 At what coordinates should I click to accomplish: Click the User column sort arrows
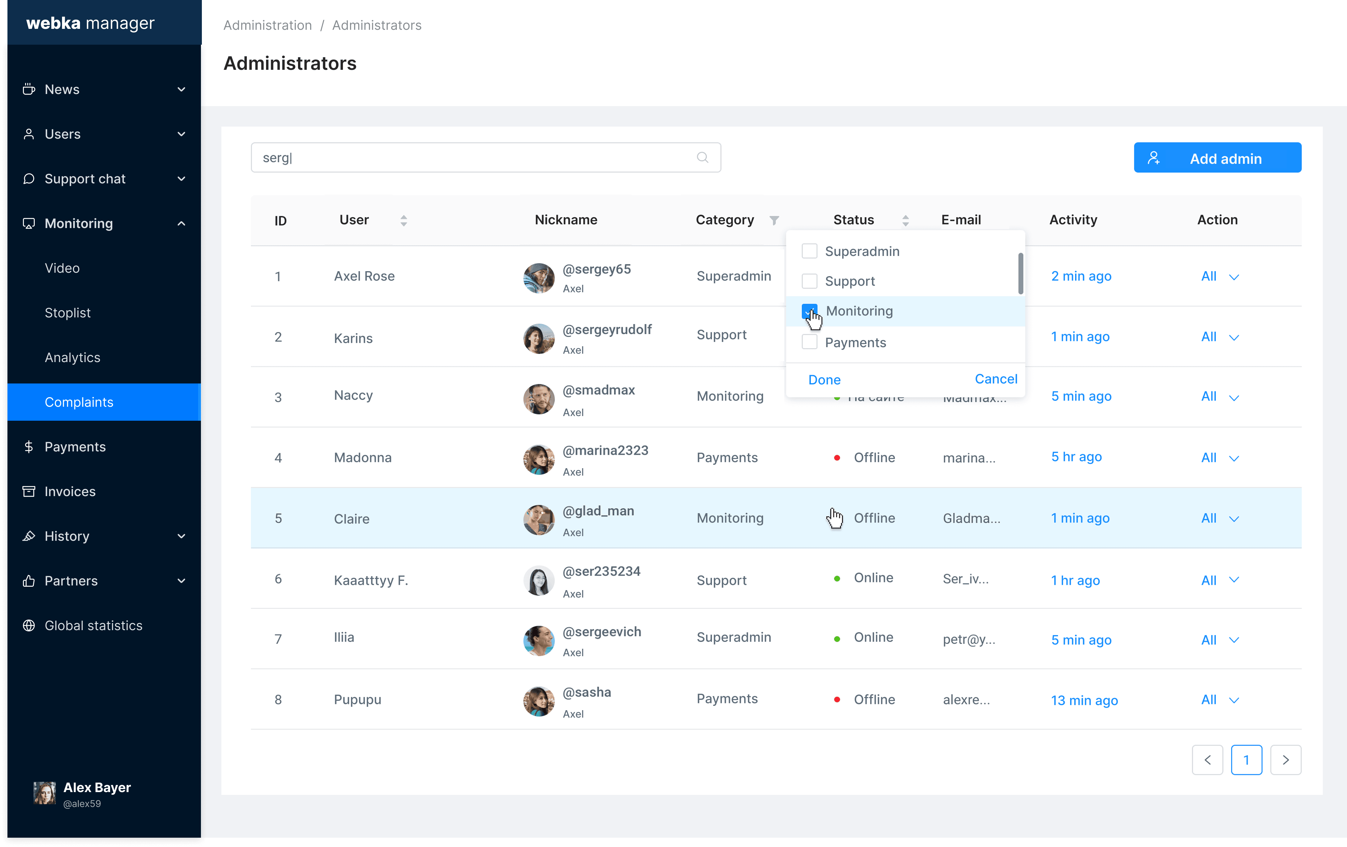[403, 220]
